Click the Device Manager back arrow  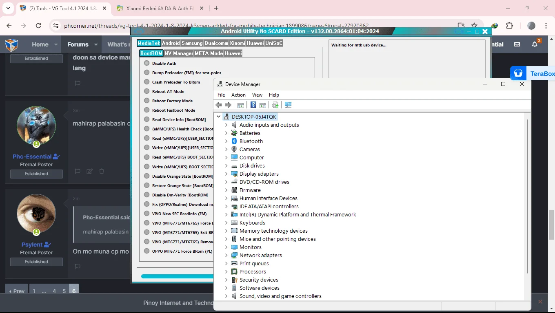click(219, 105)
